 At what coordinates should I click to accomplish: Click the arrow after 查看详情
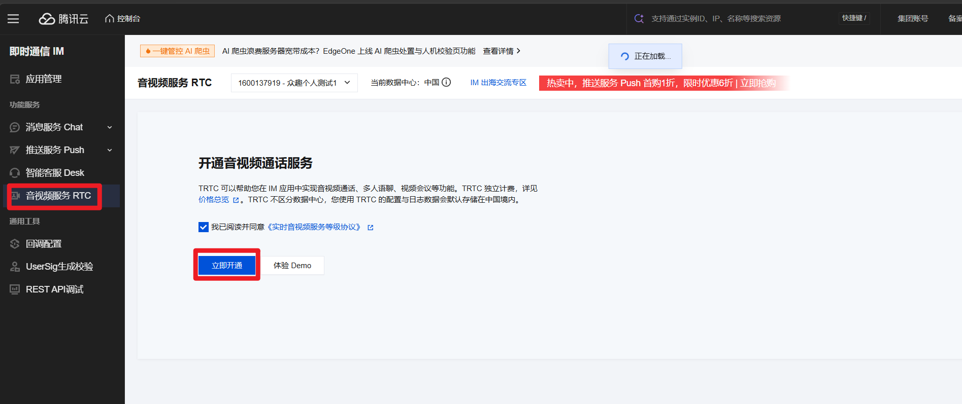pyautogui.click(x=518, y=51)
